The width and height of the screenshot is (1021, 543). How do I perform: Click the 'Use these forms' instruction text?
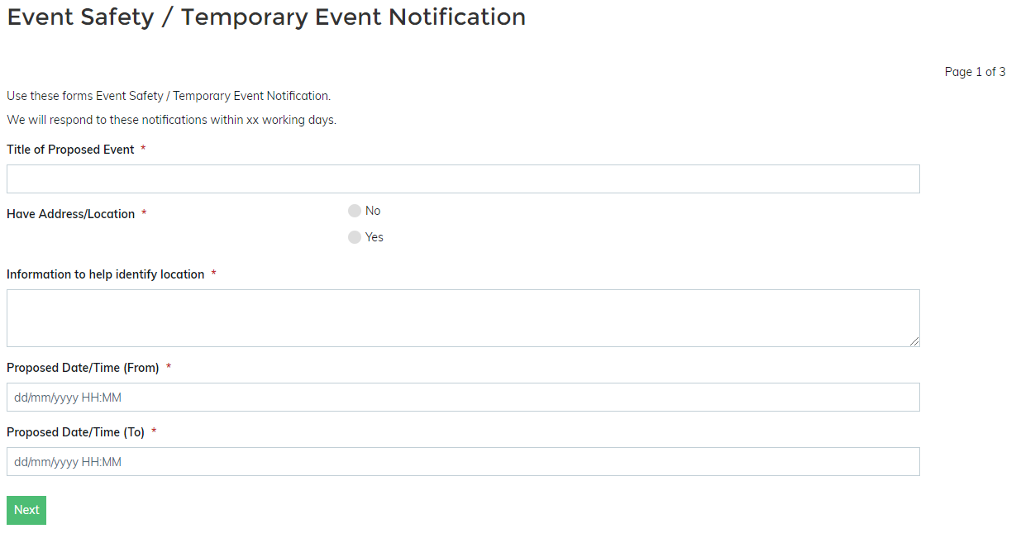(x=169, y=96)
